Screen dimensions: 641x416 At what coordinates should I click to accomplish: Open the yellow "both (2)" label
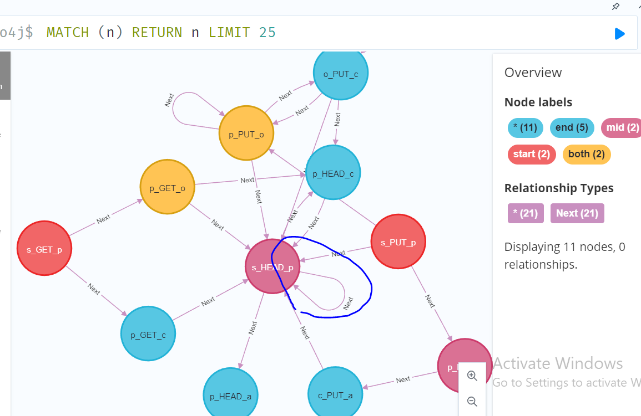coord(586,154)
